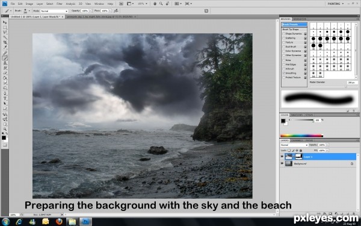Enable the Color Dynamics checkbox
Viewport: 361px width, 226px height.
pyautogui.click(x=284, y=51)
